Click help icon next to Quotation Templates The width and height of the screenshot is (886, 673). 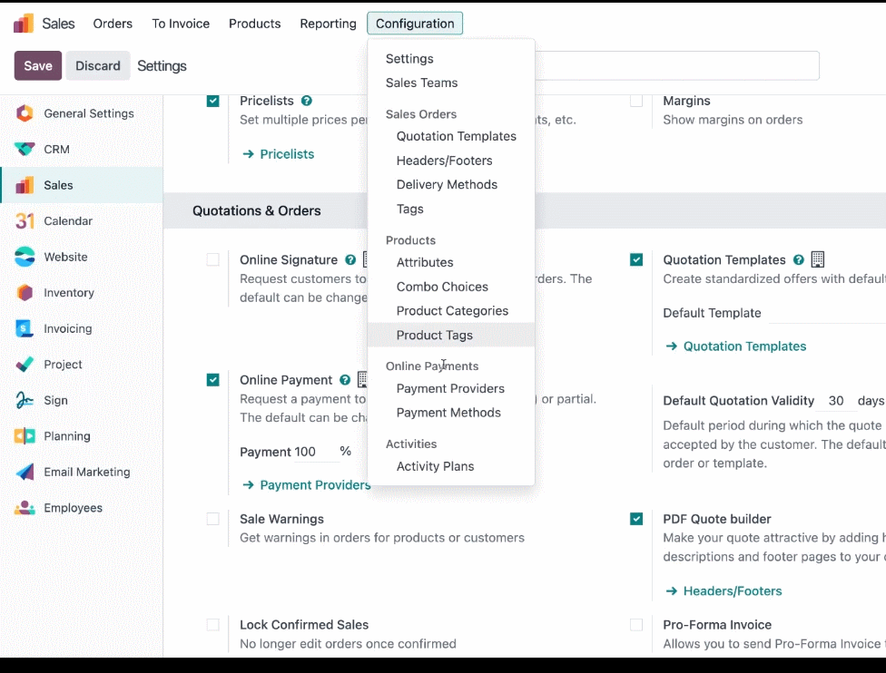[x=799, y=259]
